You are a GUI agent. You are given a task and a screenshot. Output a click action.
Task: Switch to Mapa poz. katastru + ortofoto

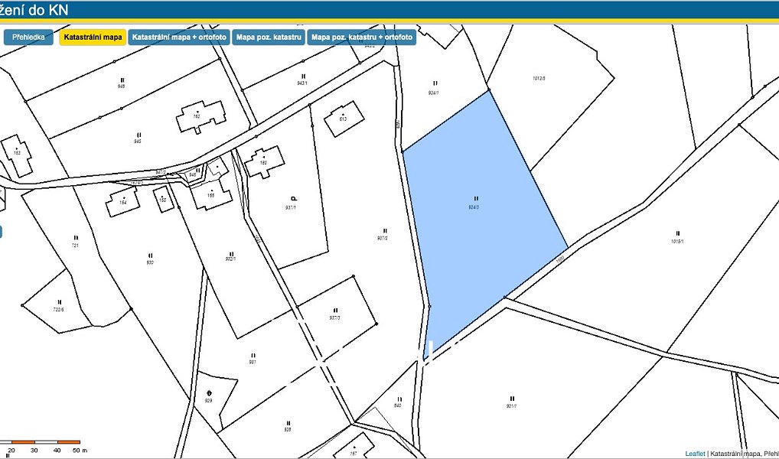362,37
